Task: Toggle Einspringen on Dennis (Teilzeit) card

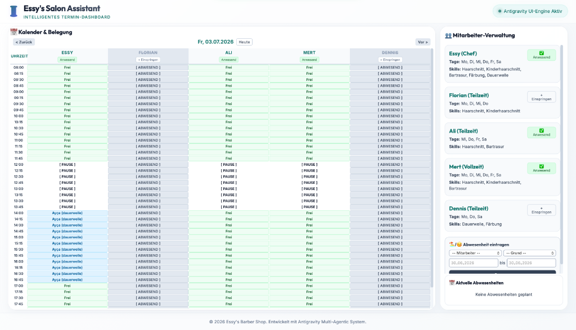Action: point(542,210)
